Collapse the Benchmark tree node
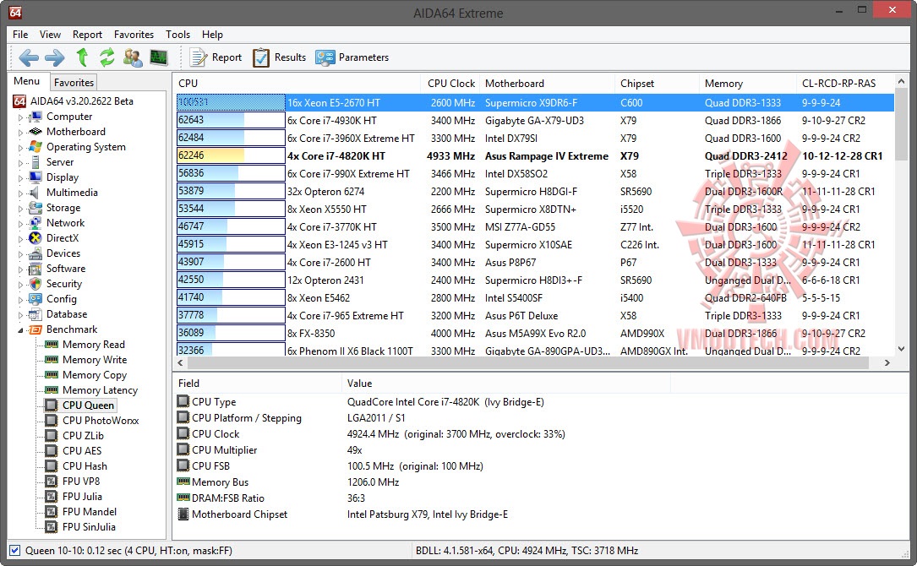 [x=20, y=330]
